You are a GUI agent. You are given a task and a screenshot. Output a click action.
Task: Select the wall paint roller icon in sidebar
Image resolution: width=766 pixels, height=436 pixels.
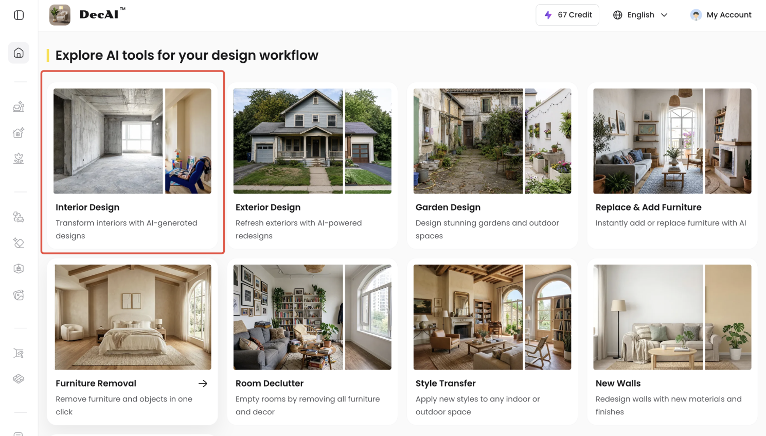(x=19, y=353)
